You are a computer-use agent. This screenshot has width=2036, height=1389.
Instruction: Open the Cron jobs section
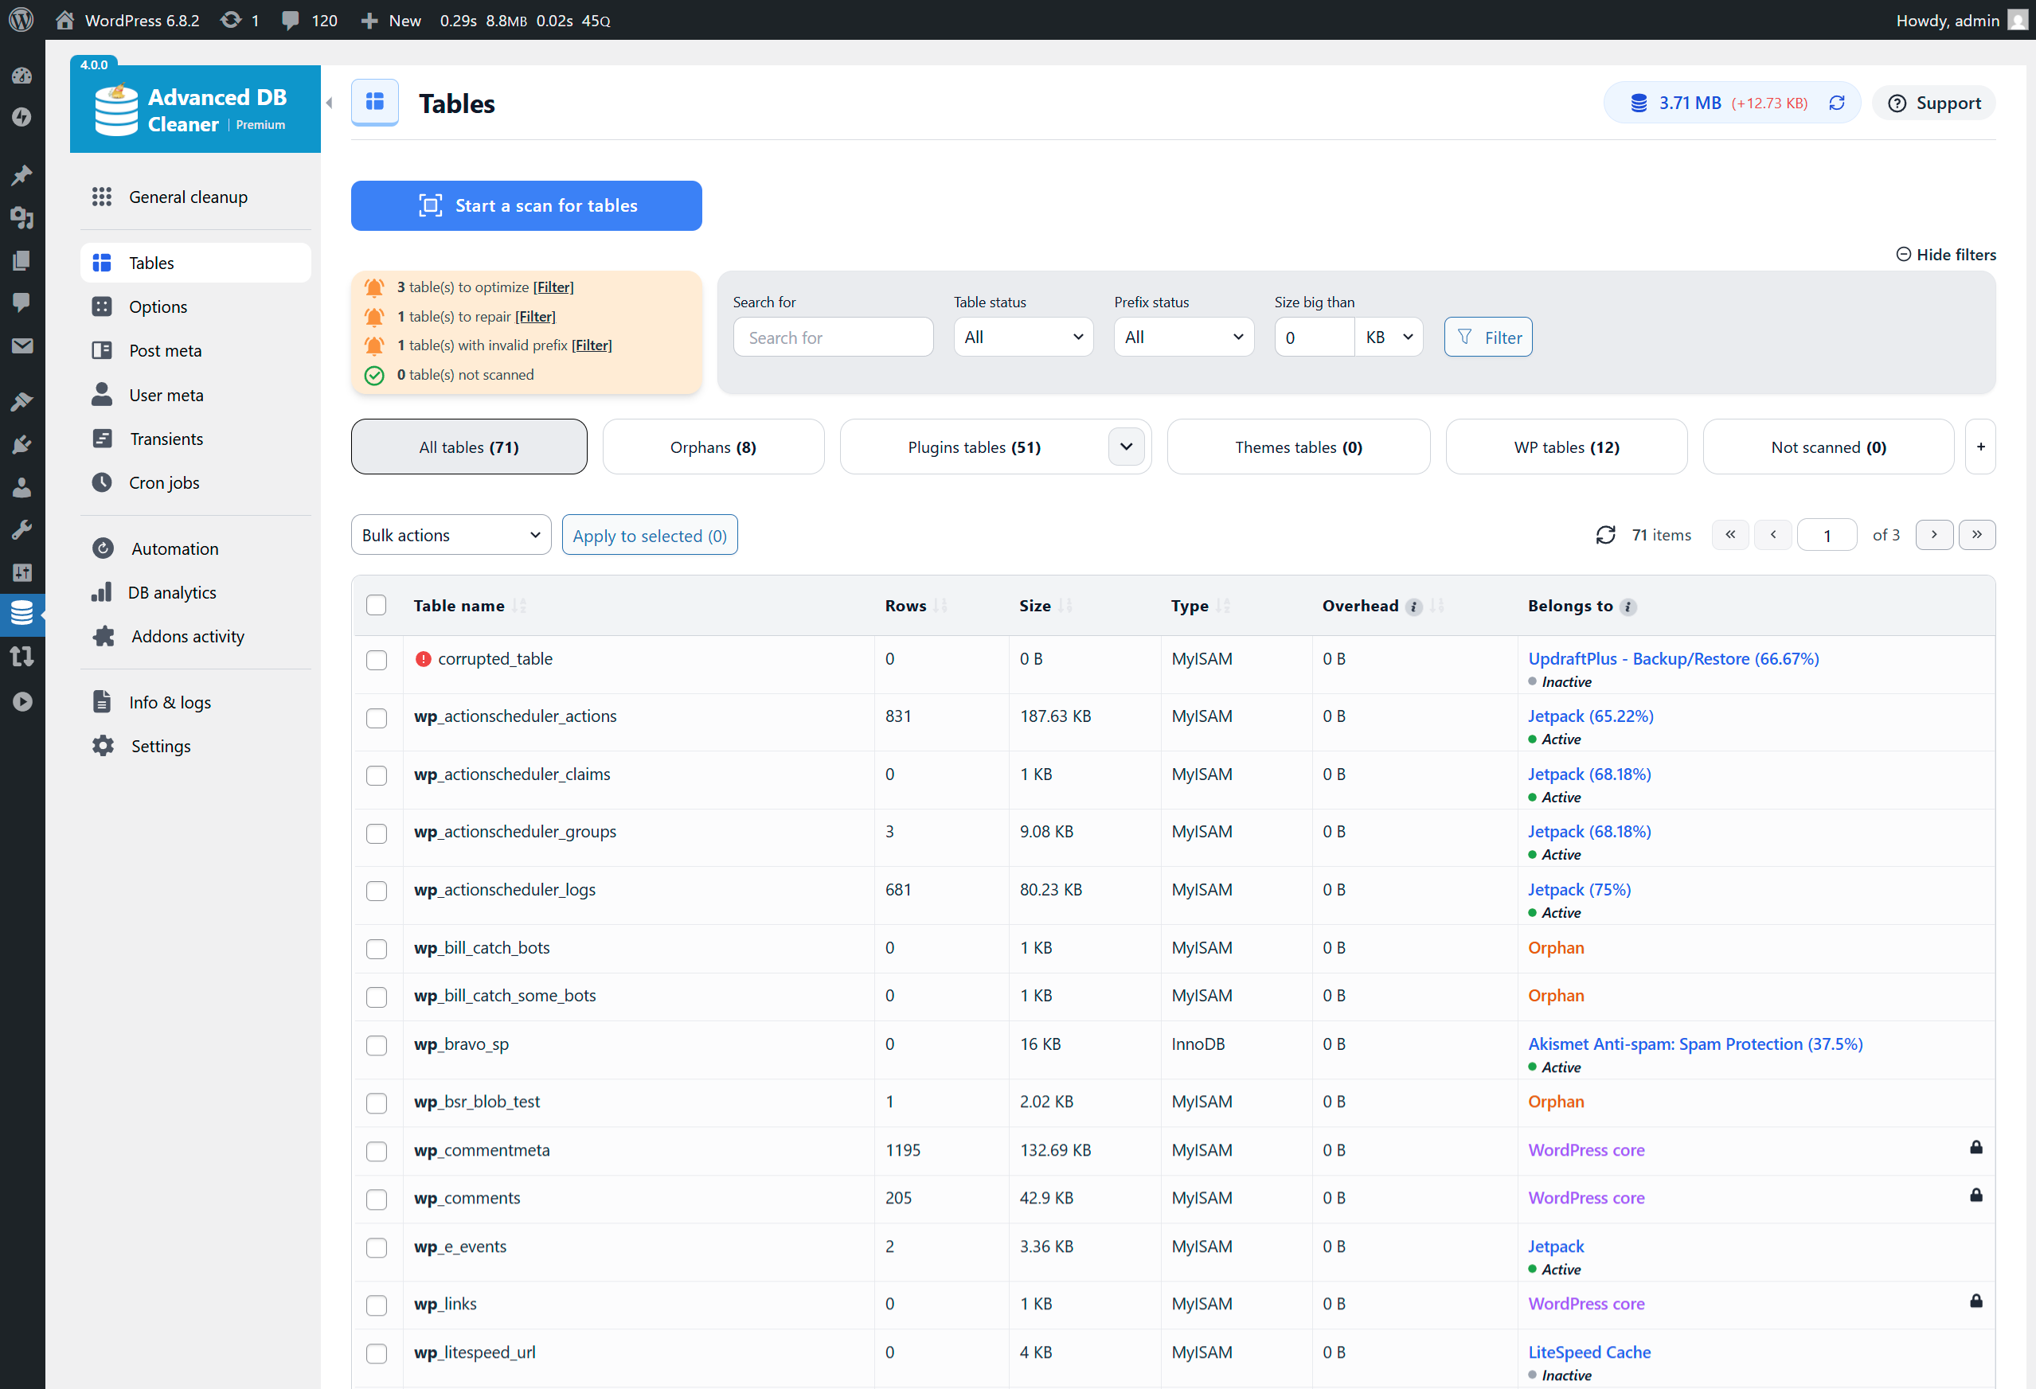(x=165, y=482)
